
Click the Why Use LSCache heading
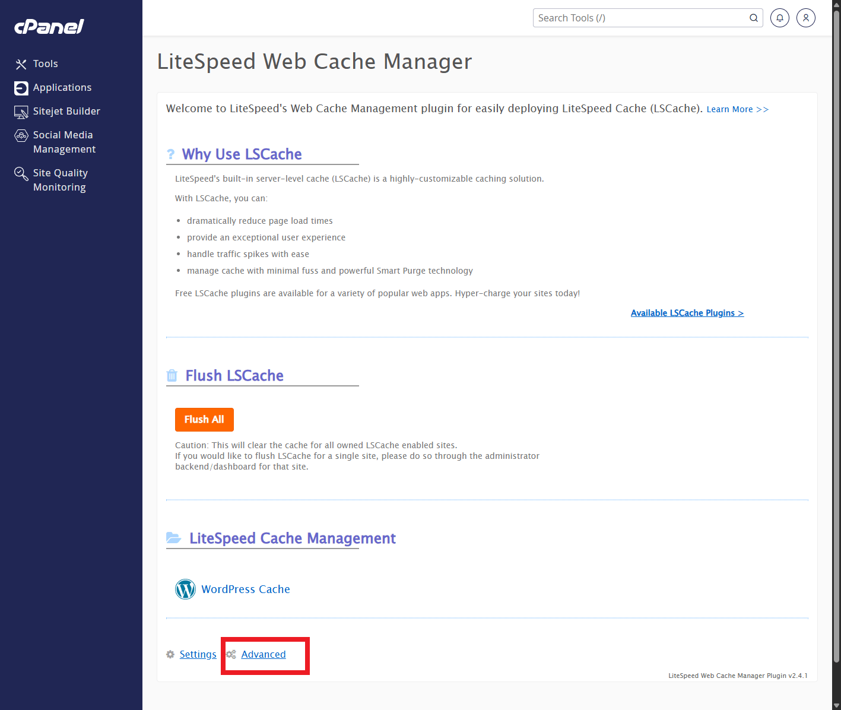pos(242,154)
